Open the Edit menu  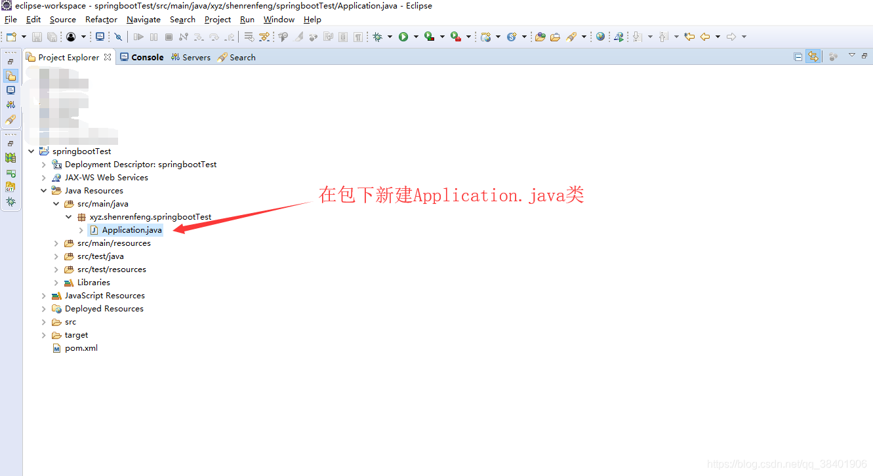(x=33, y=20)
